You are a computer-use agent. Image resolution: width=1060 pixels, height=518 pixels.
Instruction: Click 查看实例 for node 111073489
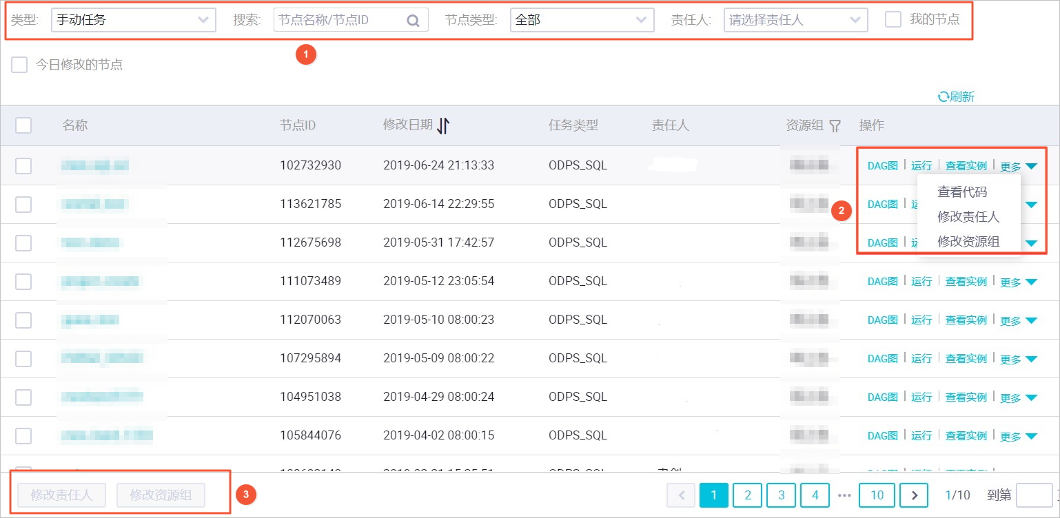[x=966, y=281]
